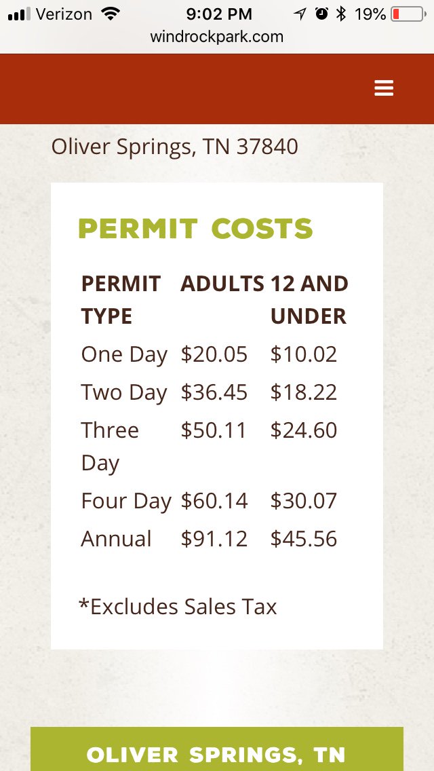Tap the location arrow status icon
This screenshot has width=434, height=771.
[x=300, y=14]
